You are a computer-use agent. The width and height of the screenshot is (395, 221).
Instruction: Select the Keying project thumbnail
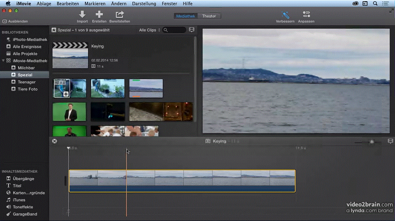tap(70, 55)
